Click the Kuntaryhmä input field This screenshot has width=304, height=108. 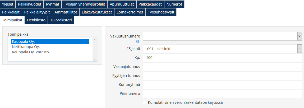[222, 84]
